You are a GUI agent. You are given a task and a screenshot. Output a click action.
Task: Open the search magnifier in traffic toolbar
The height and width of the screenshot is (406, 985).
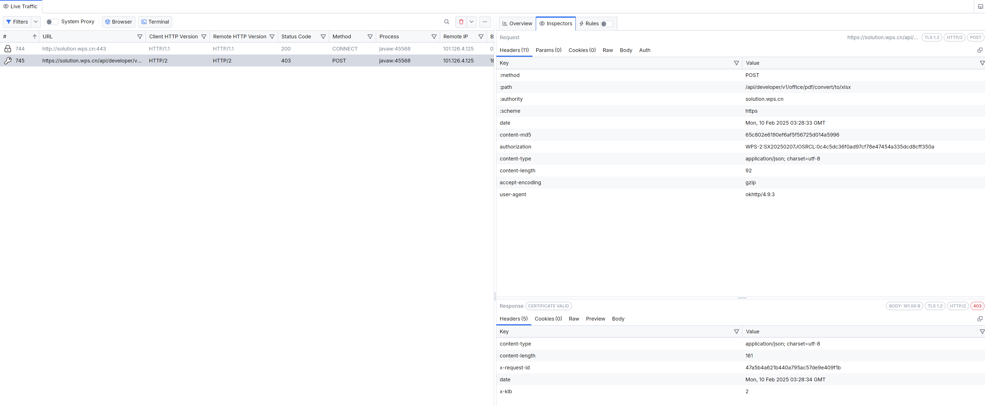click(446, 22)
